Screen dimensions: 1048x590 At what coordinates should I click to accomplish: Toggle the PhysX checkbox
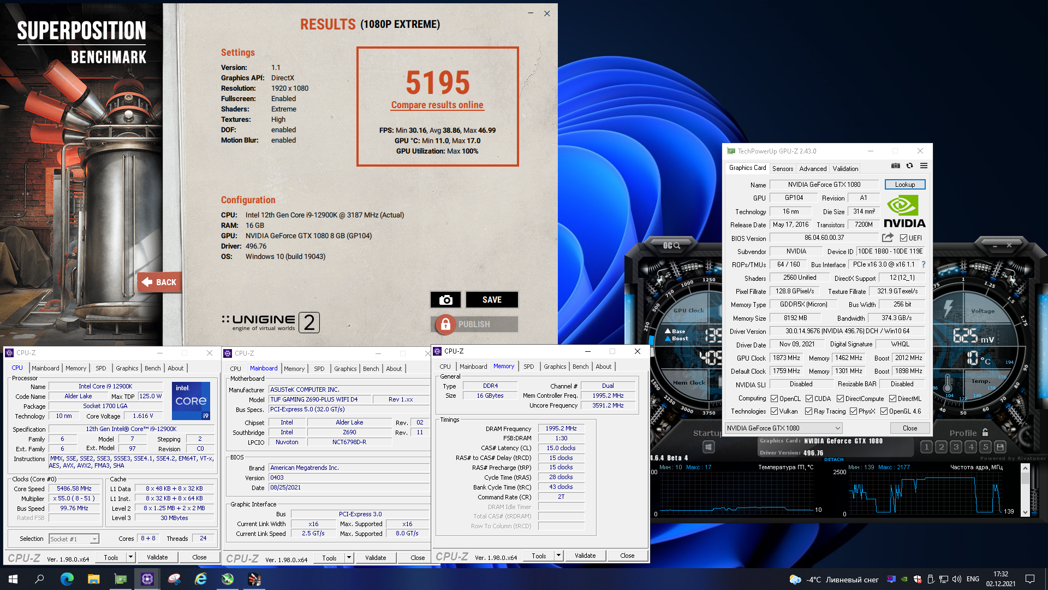(x=853, y=411)
